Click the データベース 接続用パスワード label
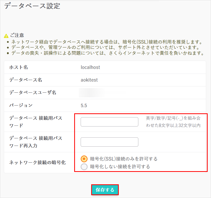Viewport: 211px width, 198px height. [36, 122]
